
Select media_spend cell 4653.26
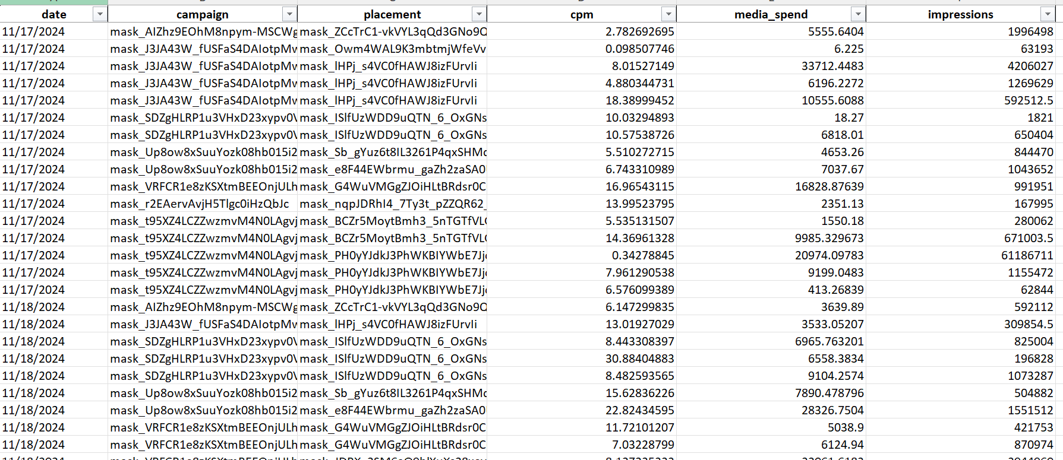point(771,152)
